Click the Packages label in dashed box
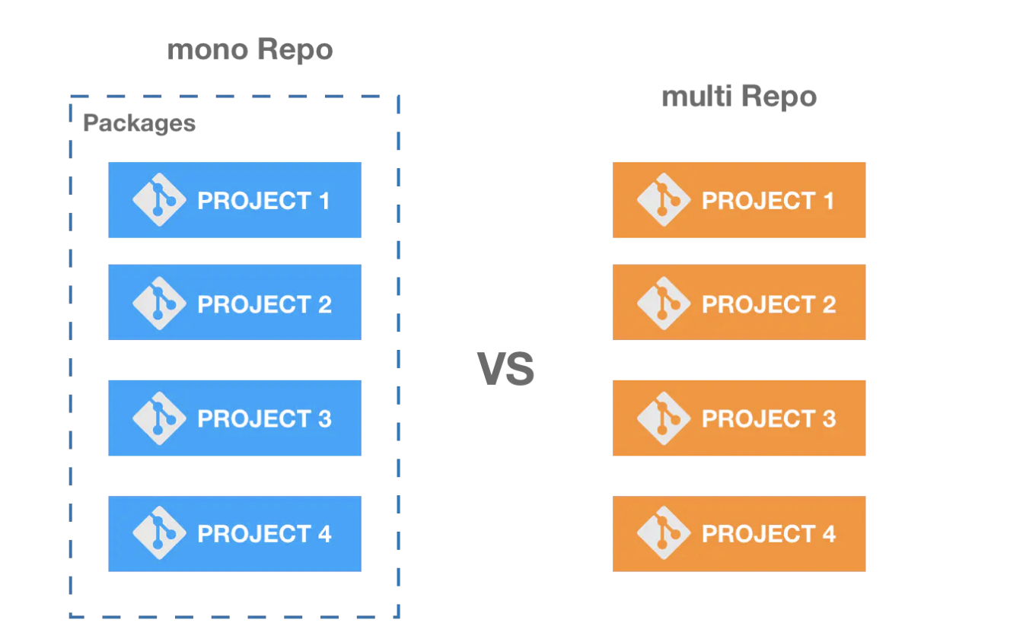This screenshot has height=642, width=1026. coord(139,123)
